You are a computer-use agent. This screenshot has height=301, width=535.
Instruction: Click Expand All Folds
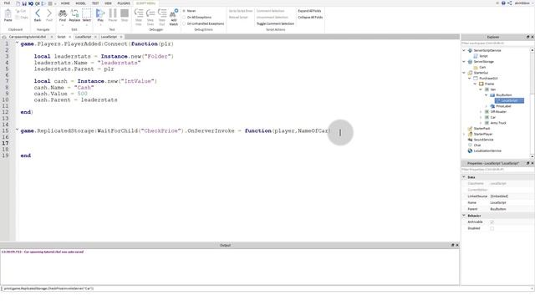(x=309, y=11)
